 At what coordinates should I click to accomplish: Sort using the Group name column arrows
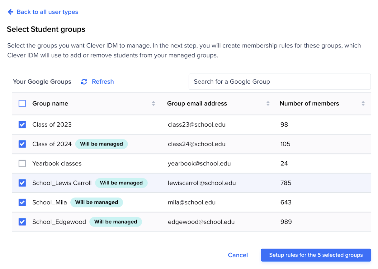tap(153, 103)
